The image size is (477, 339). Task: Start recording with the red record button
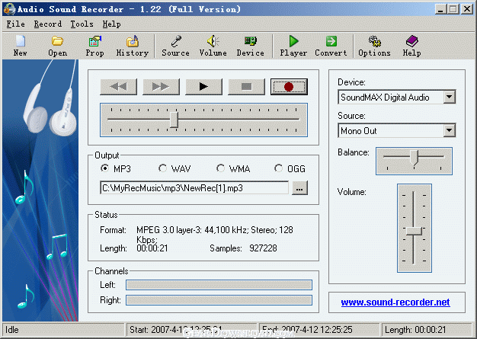289,87
